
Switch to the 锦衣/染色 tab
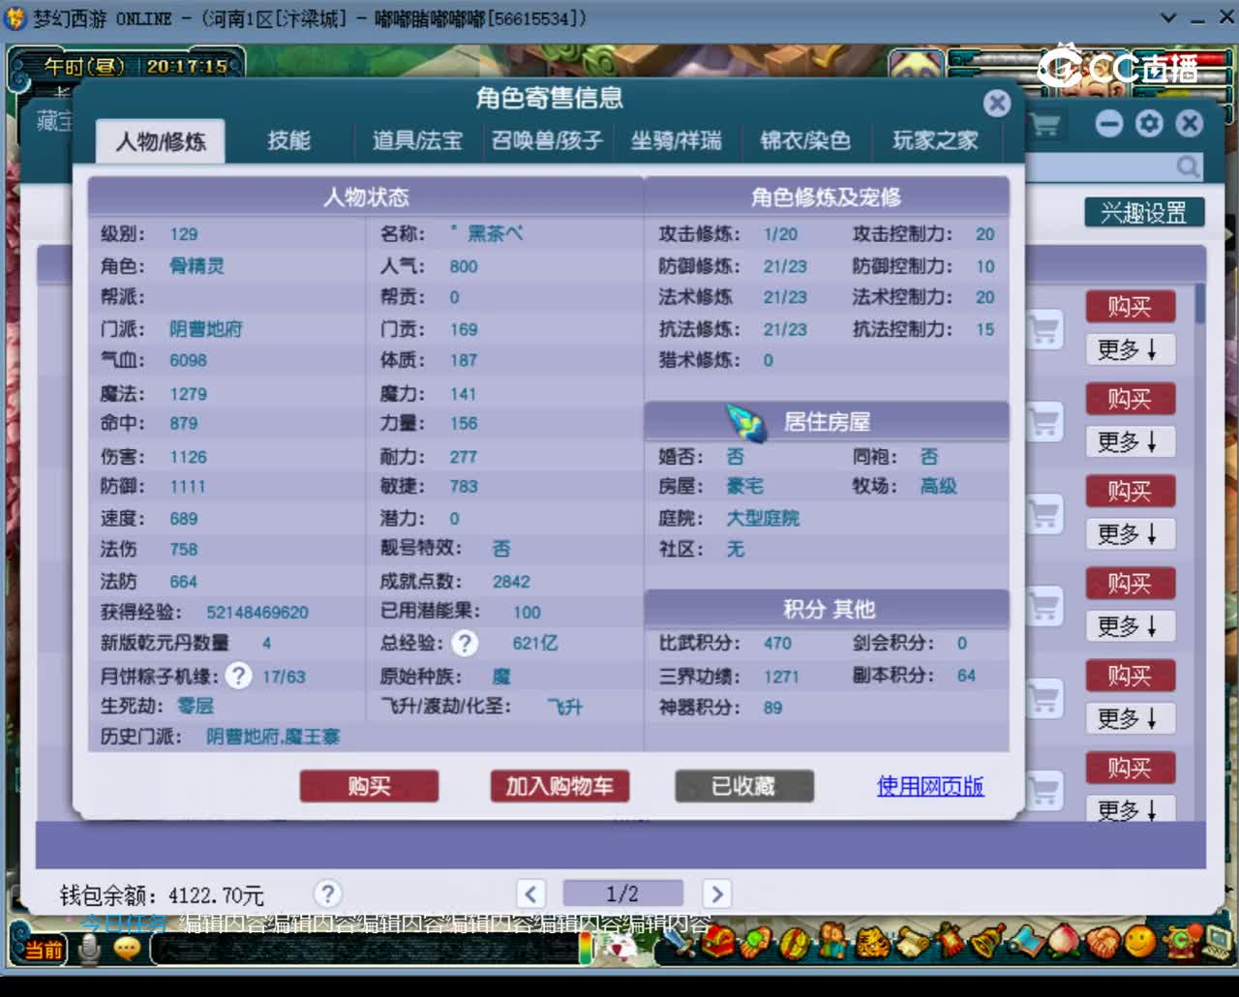[x=804, y=141]
